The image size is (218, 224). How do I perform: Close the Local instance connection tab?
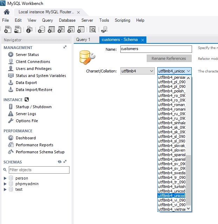(78, 13)
